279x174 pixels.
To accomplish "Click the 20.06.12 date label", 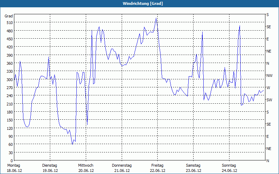I will [86, 171].
